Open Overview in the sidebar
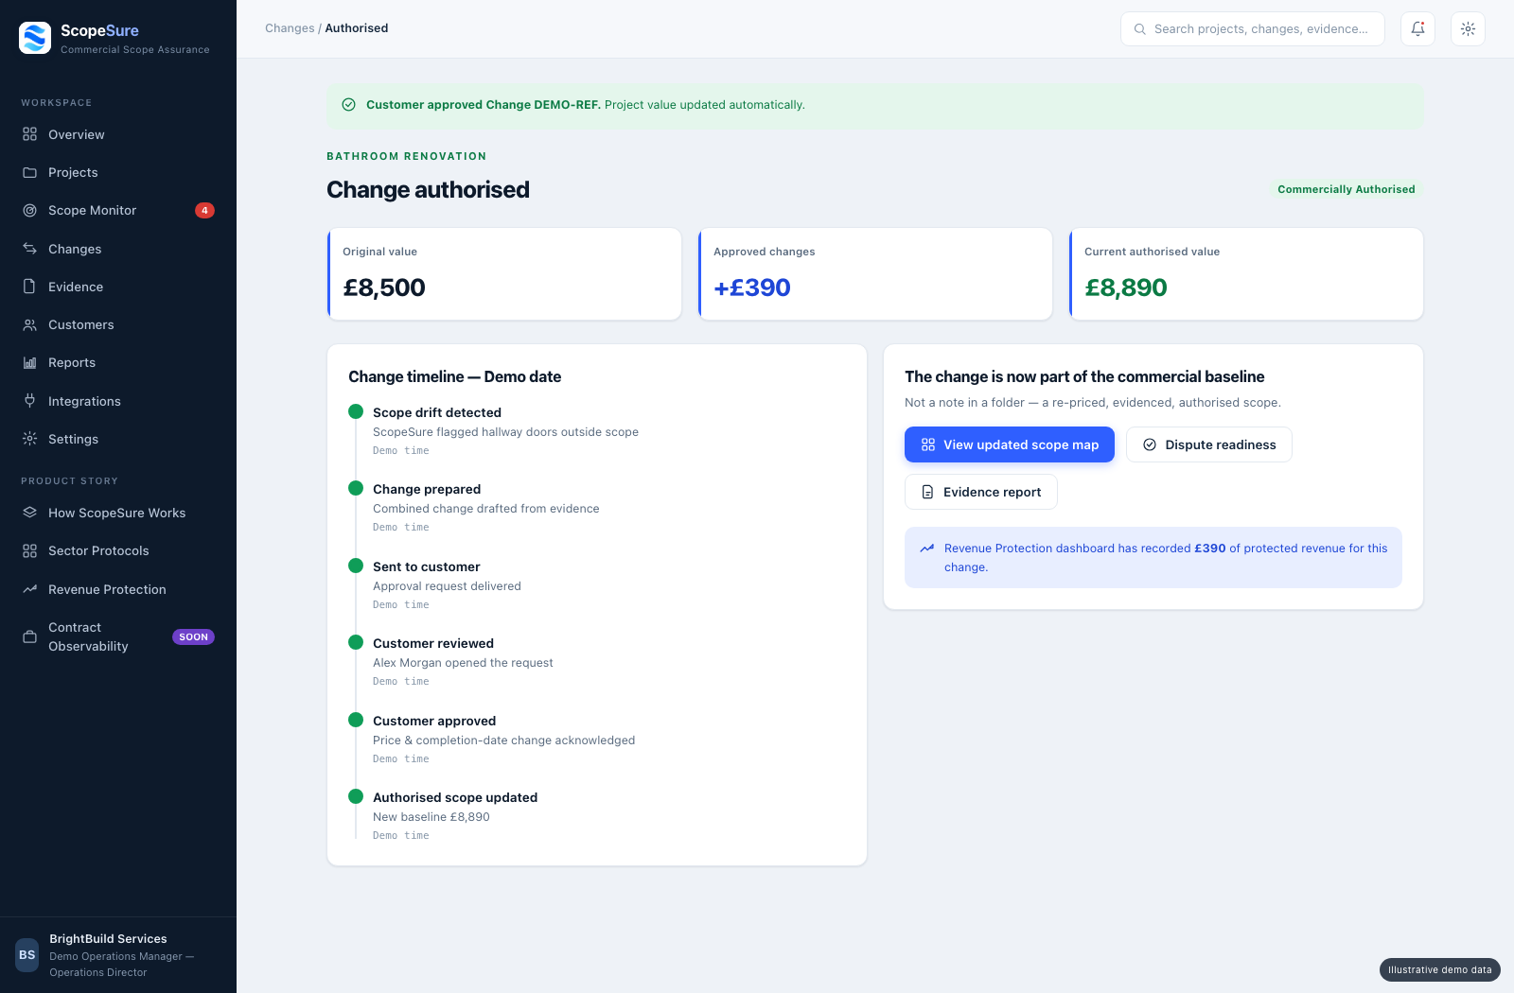Screen dimensions: 1514x993 [118, 134]
